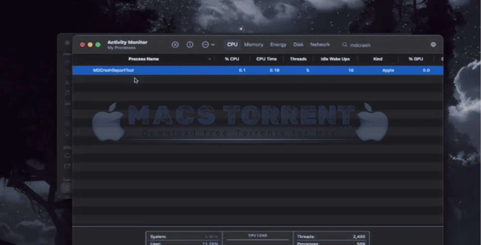Sort by the Idle Wake Ups column header
Viewport: 481px width, 245px height.
335,59
